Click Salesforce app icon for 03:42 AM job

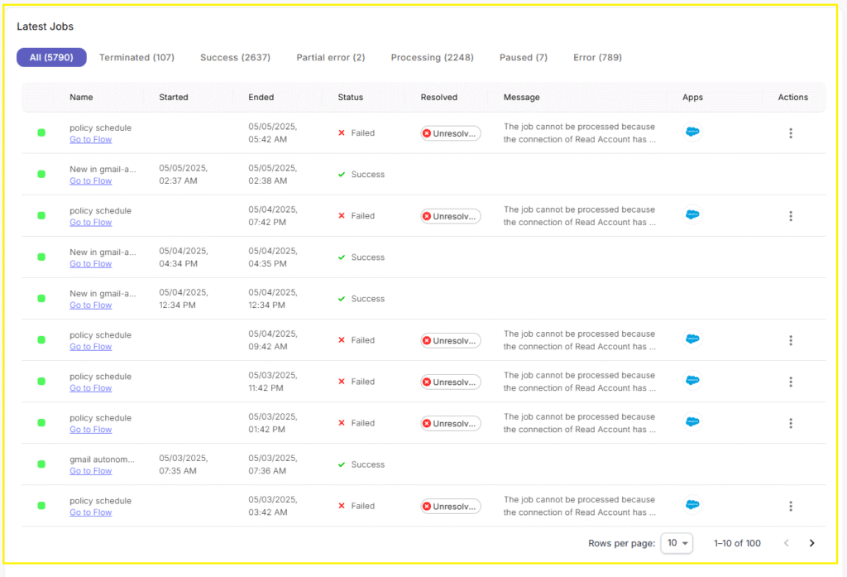[692, 504]
